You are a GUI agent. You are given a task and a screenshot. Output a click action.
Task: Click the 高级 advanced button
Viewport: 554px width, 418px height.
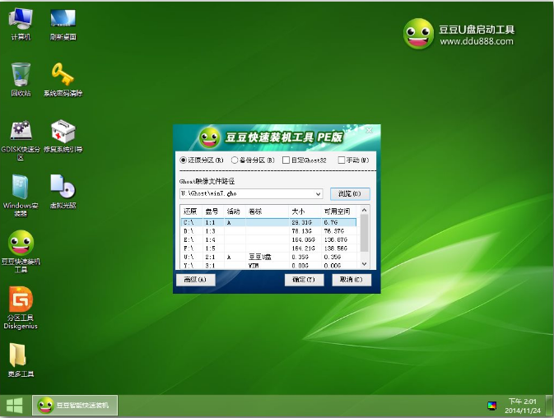coord(195,280)
